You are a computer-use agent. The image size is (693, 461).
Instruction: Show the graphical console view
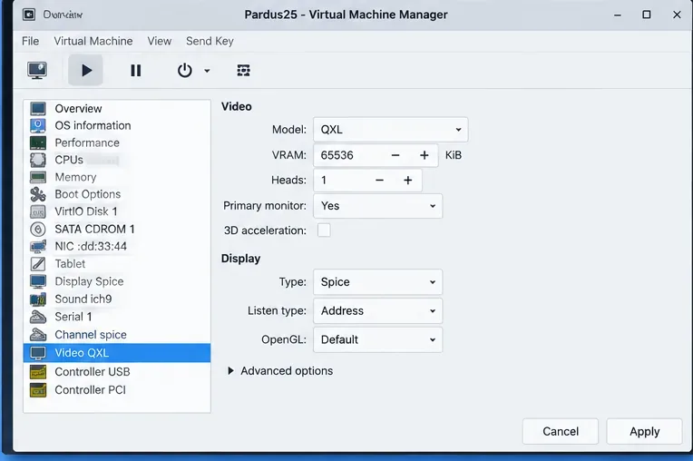[37, 70]
